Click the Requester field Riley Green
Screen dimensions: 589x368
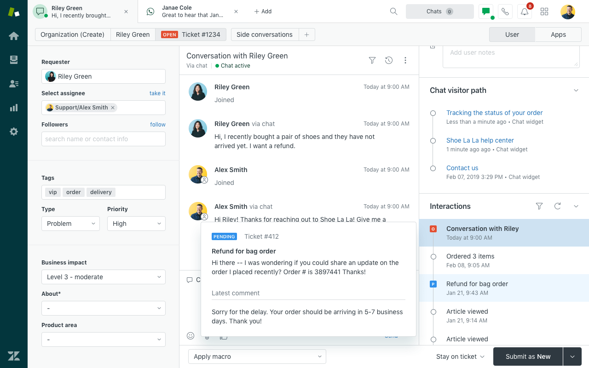pos(104,76)
